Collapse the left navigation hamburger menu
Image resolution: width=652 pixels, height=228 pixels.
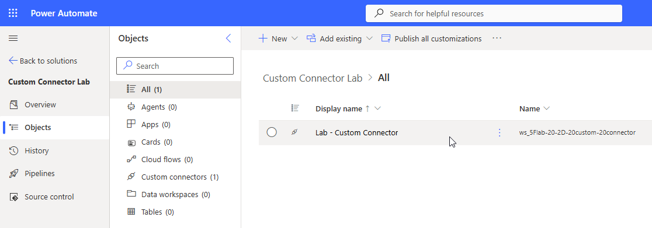13,38
